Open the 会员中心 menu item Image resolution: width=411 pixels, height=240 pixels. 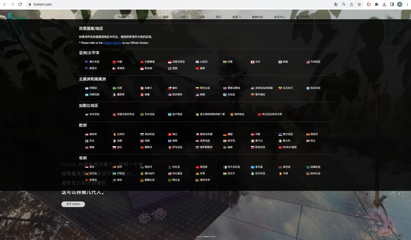pyautogui.click(x=279, y=17)
